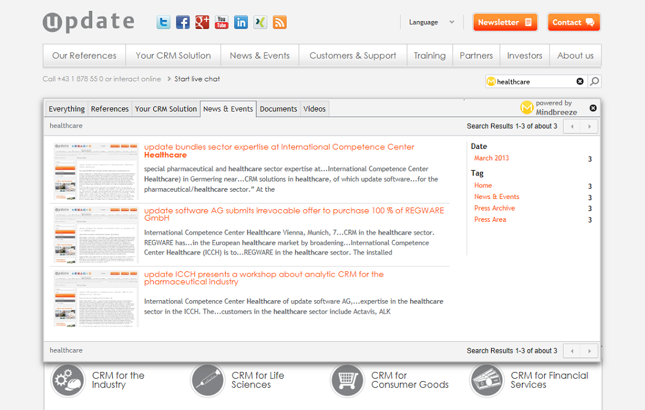645x410 pixels.
Task: Open result about ICCH analytic CRM workshop
Action: (264, 278)
